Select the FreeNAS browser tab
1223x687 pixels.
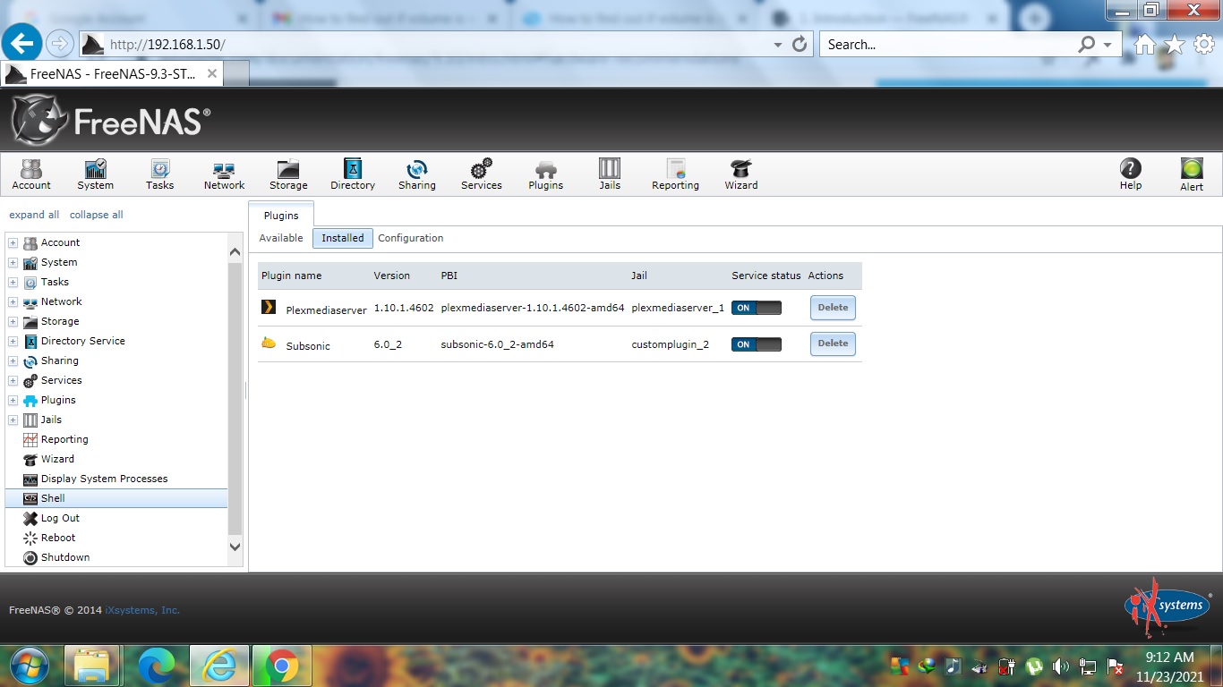click(x=112, y=74)
